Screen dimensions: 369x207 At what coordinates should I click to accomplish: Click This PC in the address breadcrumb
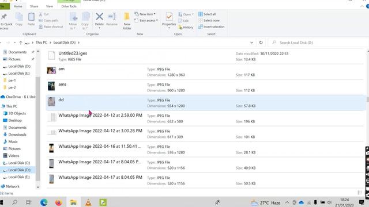pos(42,43)
